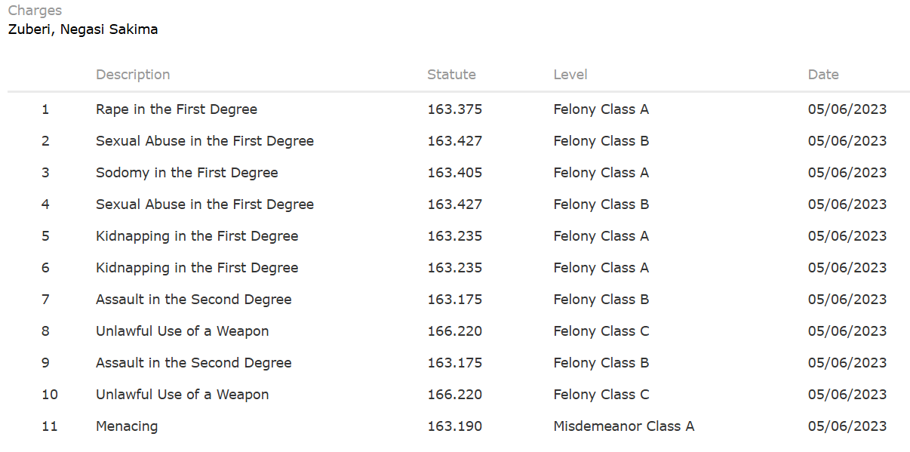910x452 pixels.
Task: Click the defendant name Zuberi, Negasi Sakima
Action: [x=83, y=30]
